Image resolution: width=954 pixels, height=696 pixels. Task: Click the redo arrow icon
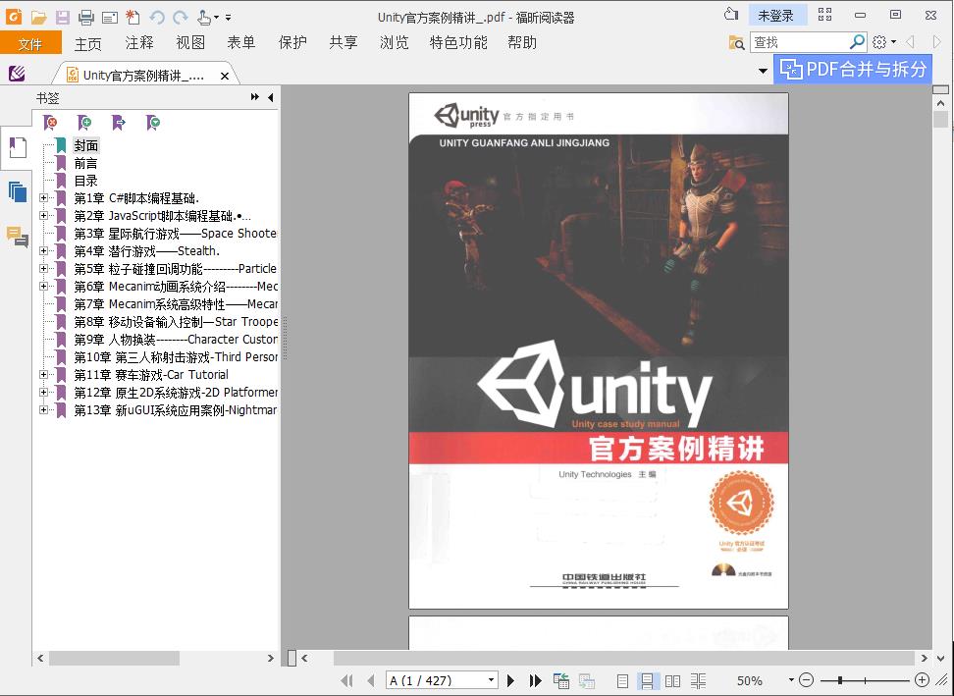[180, 17]
